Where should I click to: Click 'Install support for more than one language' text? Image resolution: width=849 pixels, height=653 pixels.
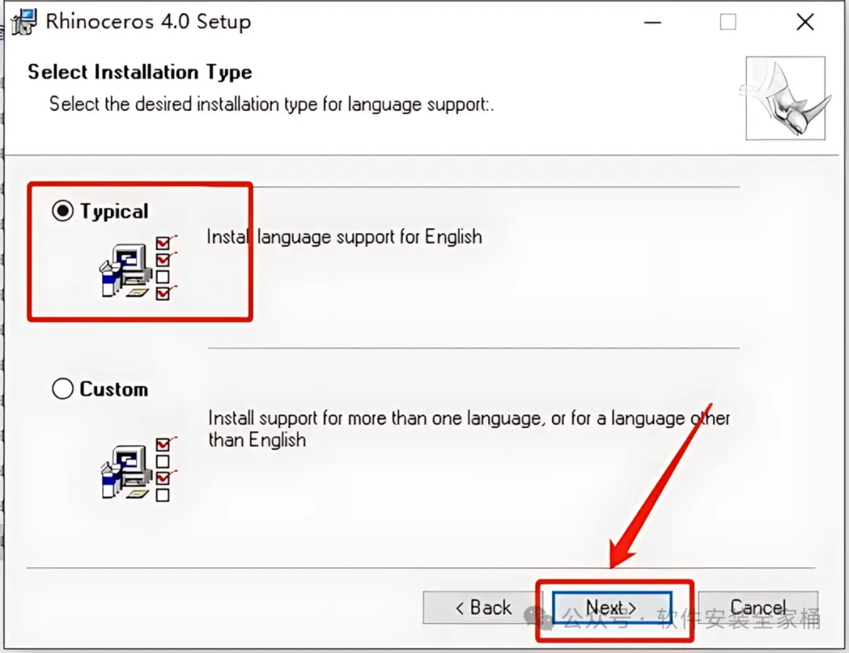(469, 429)
